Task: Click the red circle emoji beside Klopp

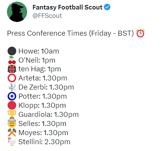Action: click(x=12, y=105)
